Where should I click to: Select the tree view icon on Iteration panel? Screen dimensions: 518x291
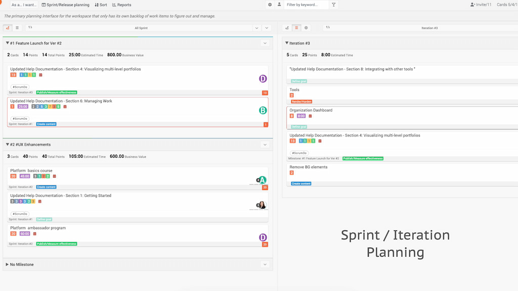(x=287, y=28)
